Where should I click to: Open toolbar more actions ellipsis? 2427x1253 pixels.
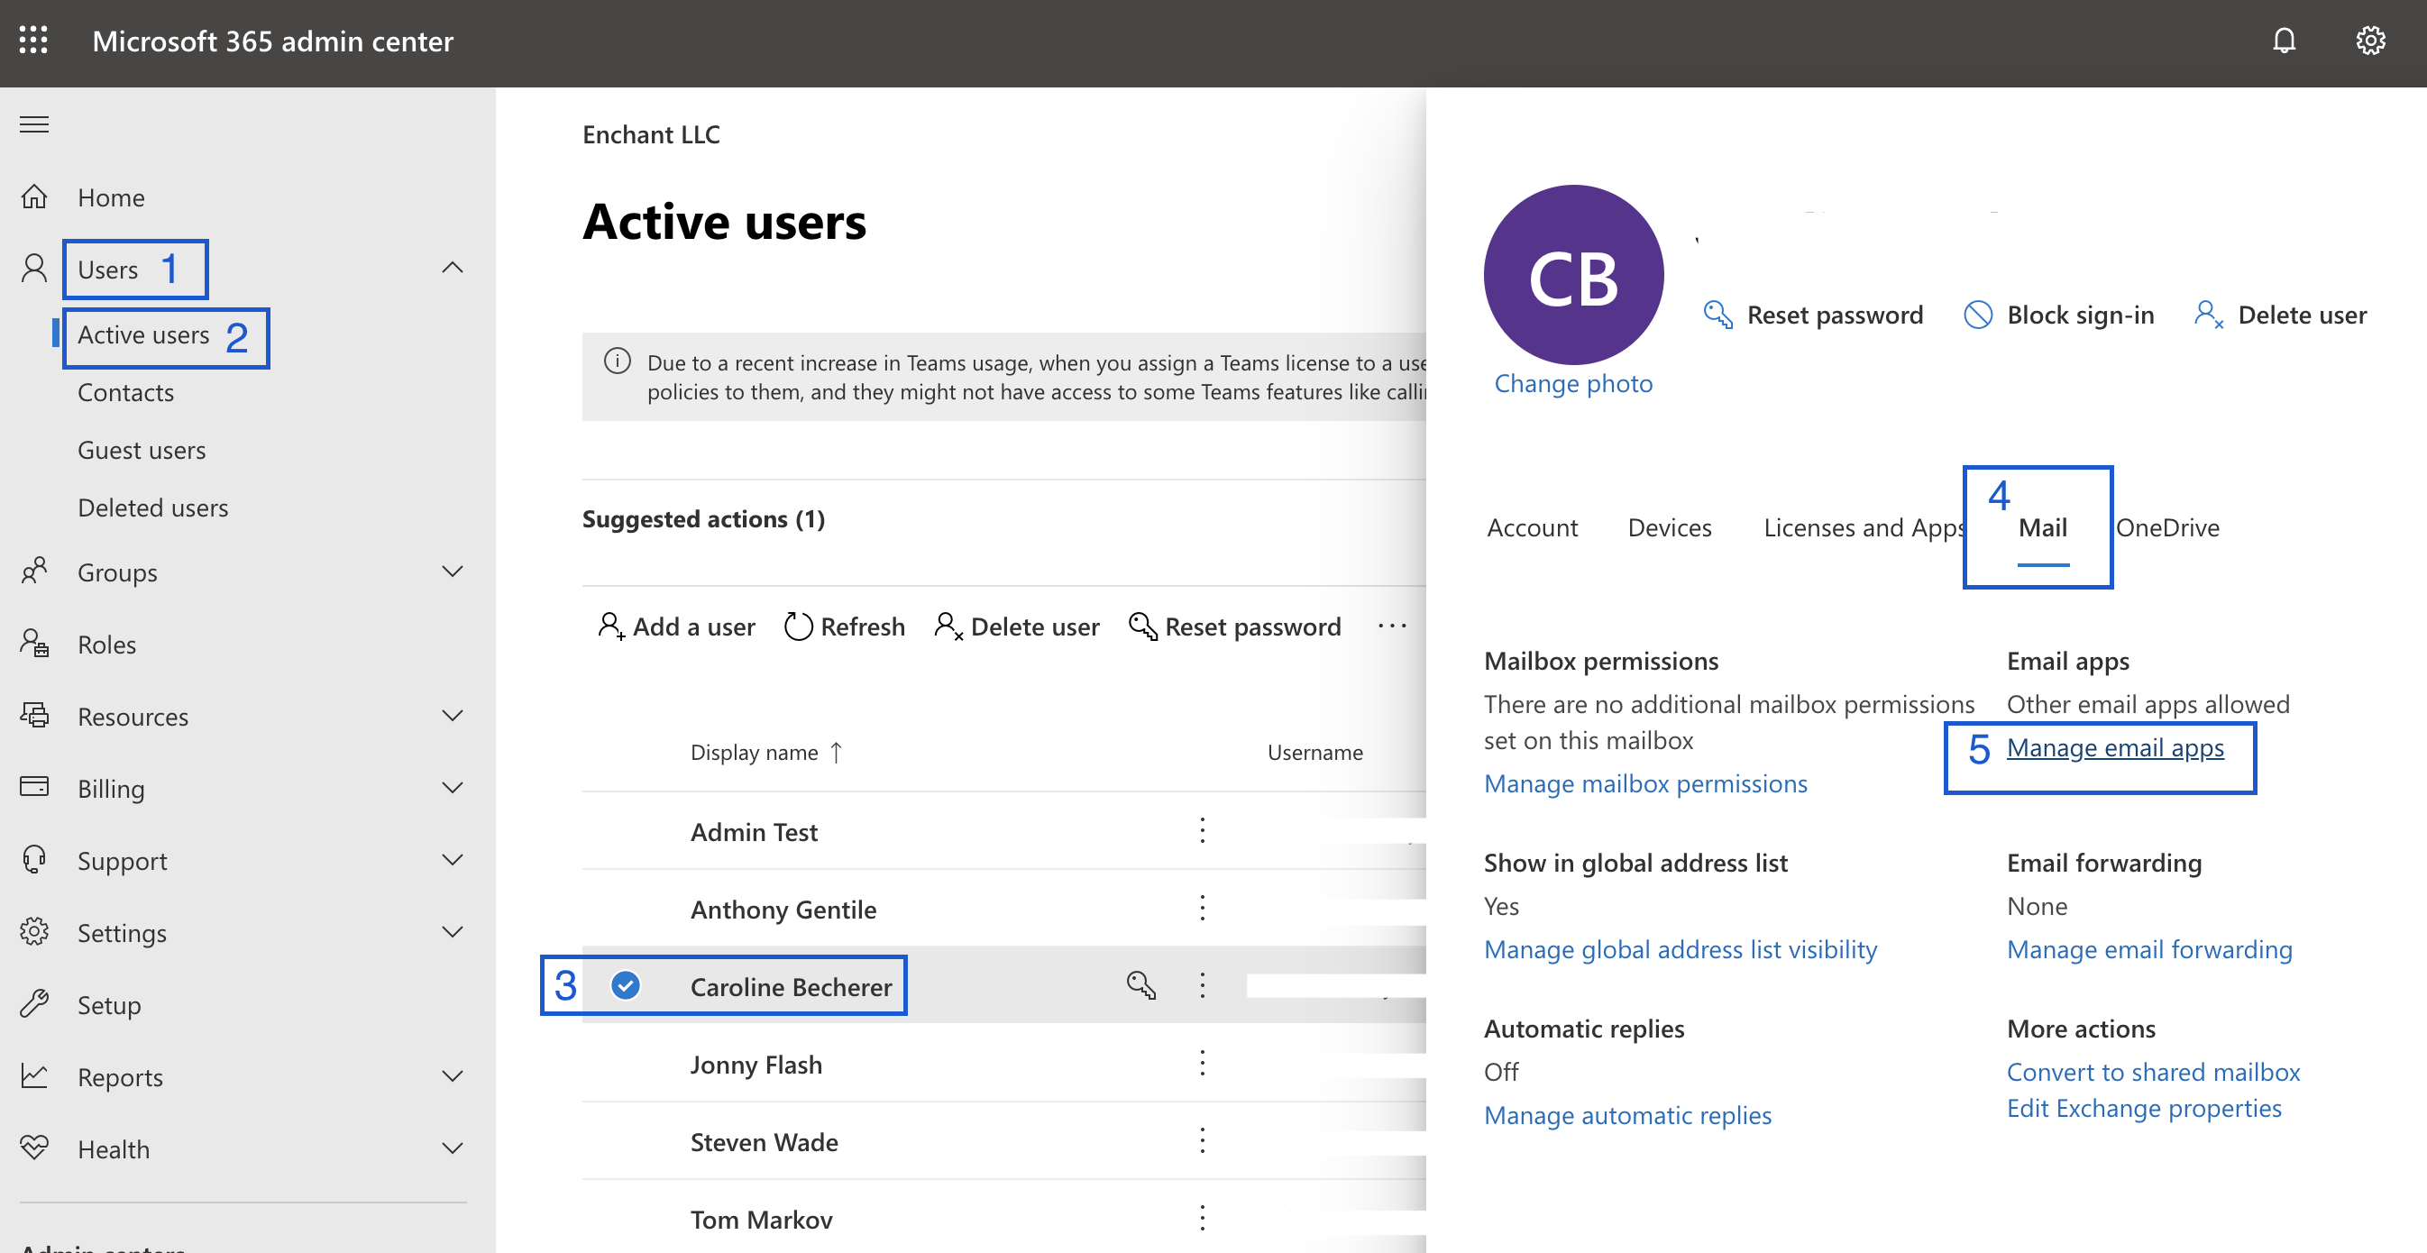coord(1392,626)
